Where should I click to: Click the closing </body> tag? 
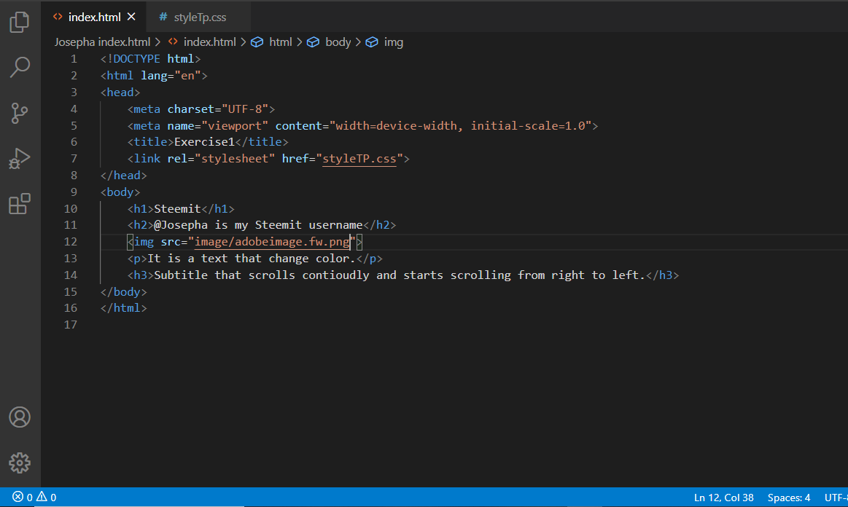click(123, 292)
